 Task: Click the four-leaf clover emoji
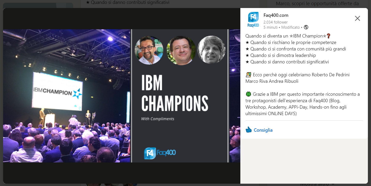click(x=248, y=94)
